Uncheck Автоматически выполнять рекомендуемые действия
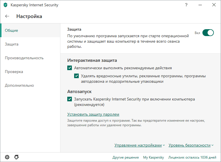The height and width of the screenshot is (162, 221). tap(70, 68)
